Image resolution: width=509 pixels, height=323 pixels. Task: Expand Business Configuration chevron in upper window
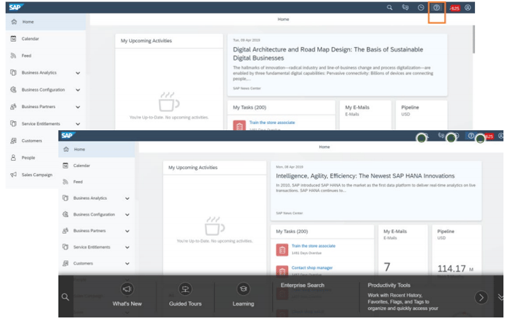(x=78, y=90)
